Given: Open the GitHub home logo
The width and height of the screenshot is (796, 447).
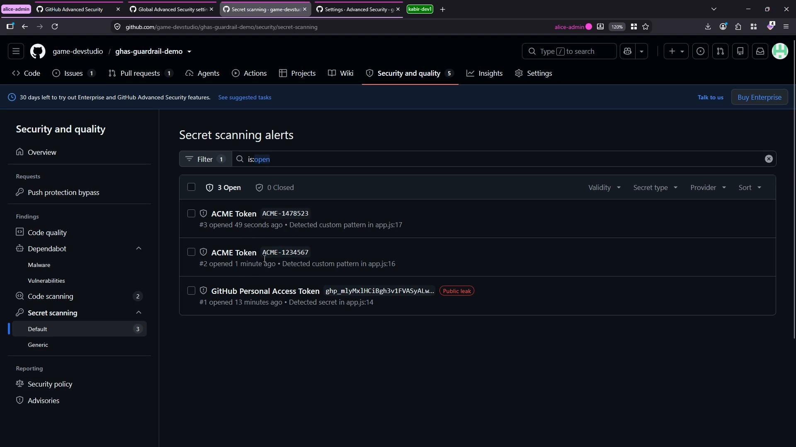Looking at the screenshot, I should click(x=38, y=51).
